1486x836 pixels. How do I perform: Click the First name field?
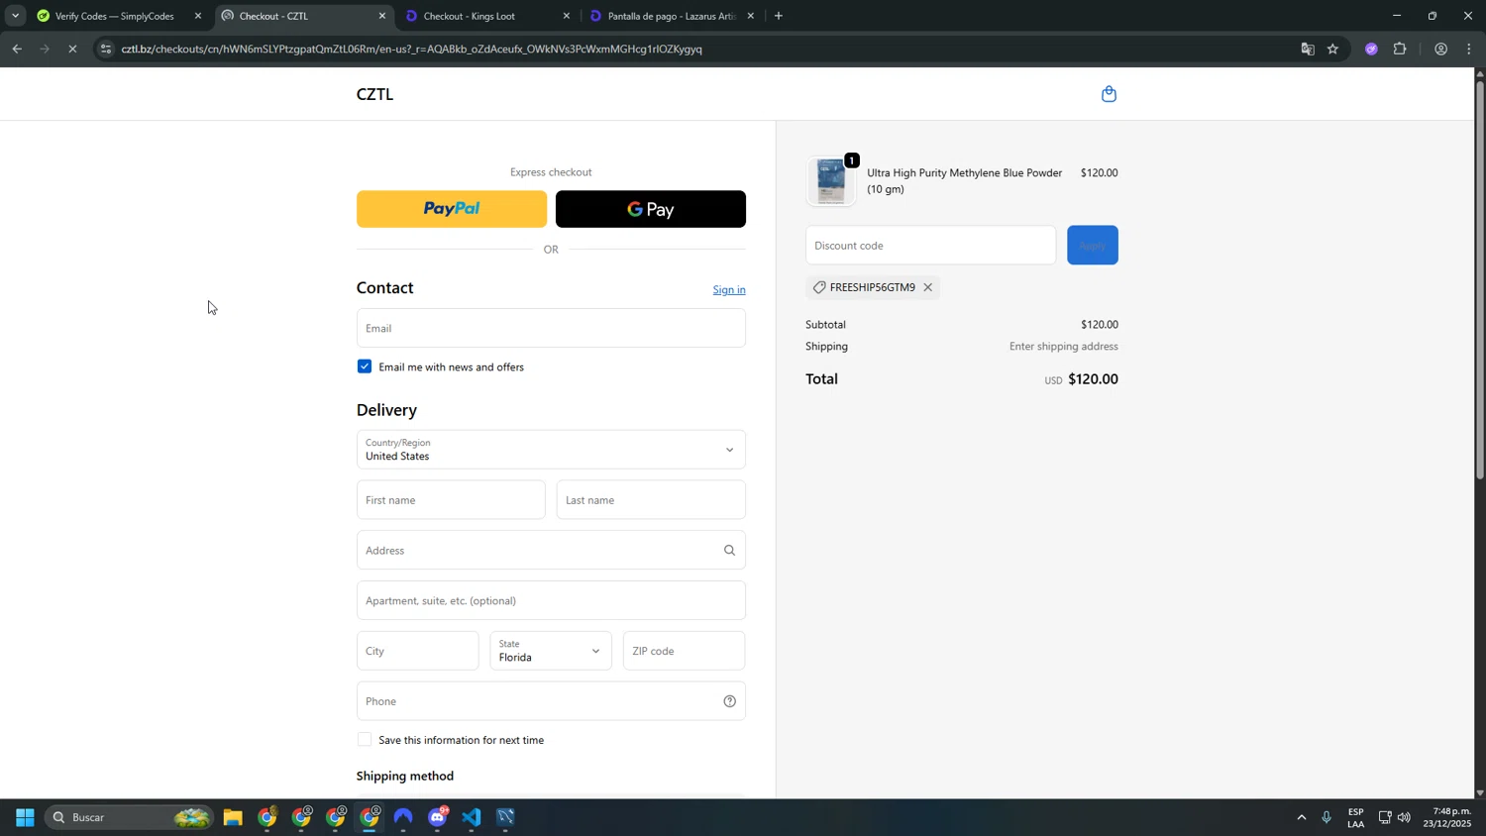(451, 500)
